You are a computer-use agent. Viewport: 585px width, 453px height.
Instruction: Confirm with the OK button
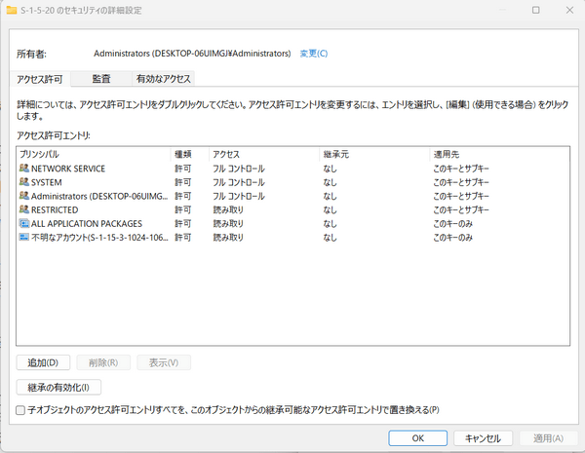418,438
